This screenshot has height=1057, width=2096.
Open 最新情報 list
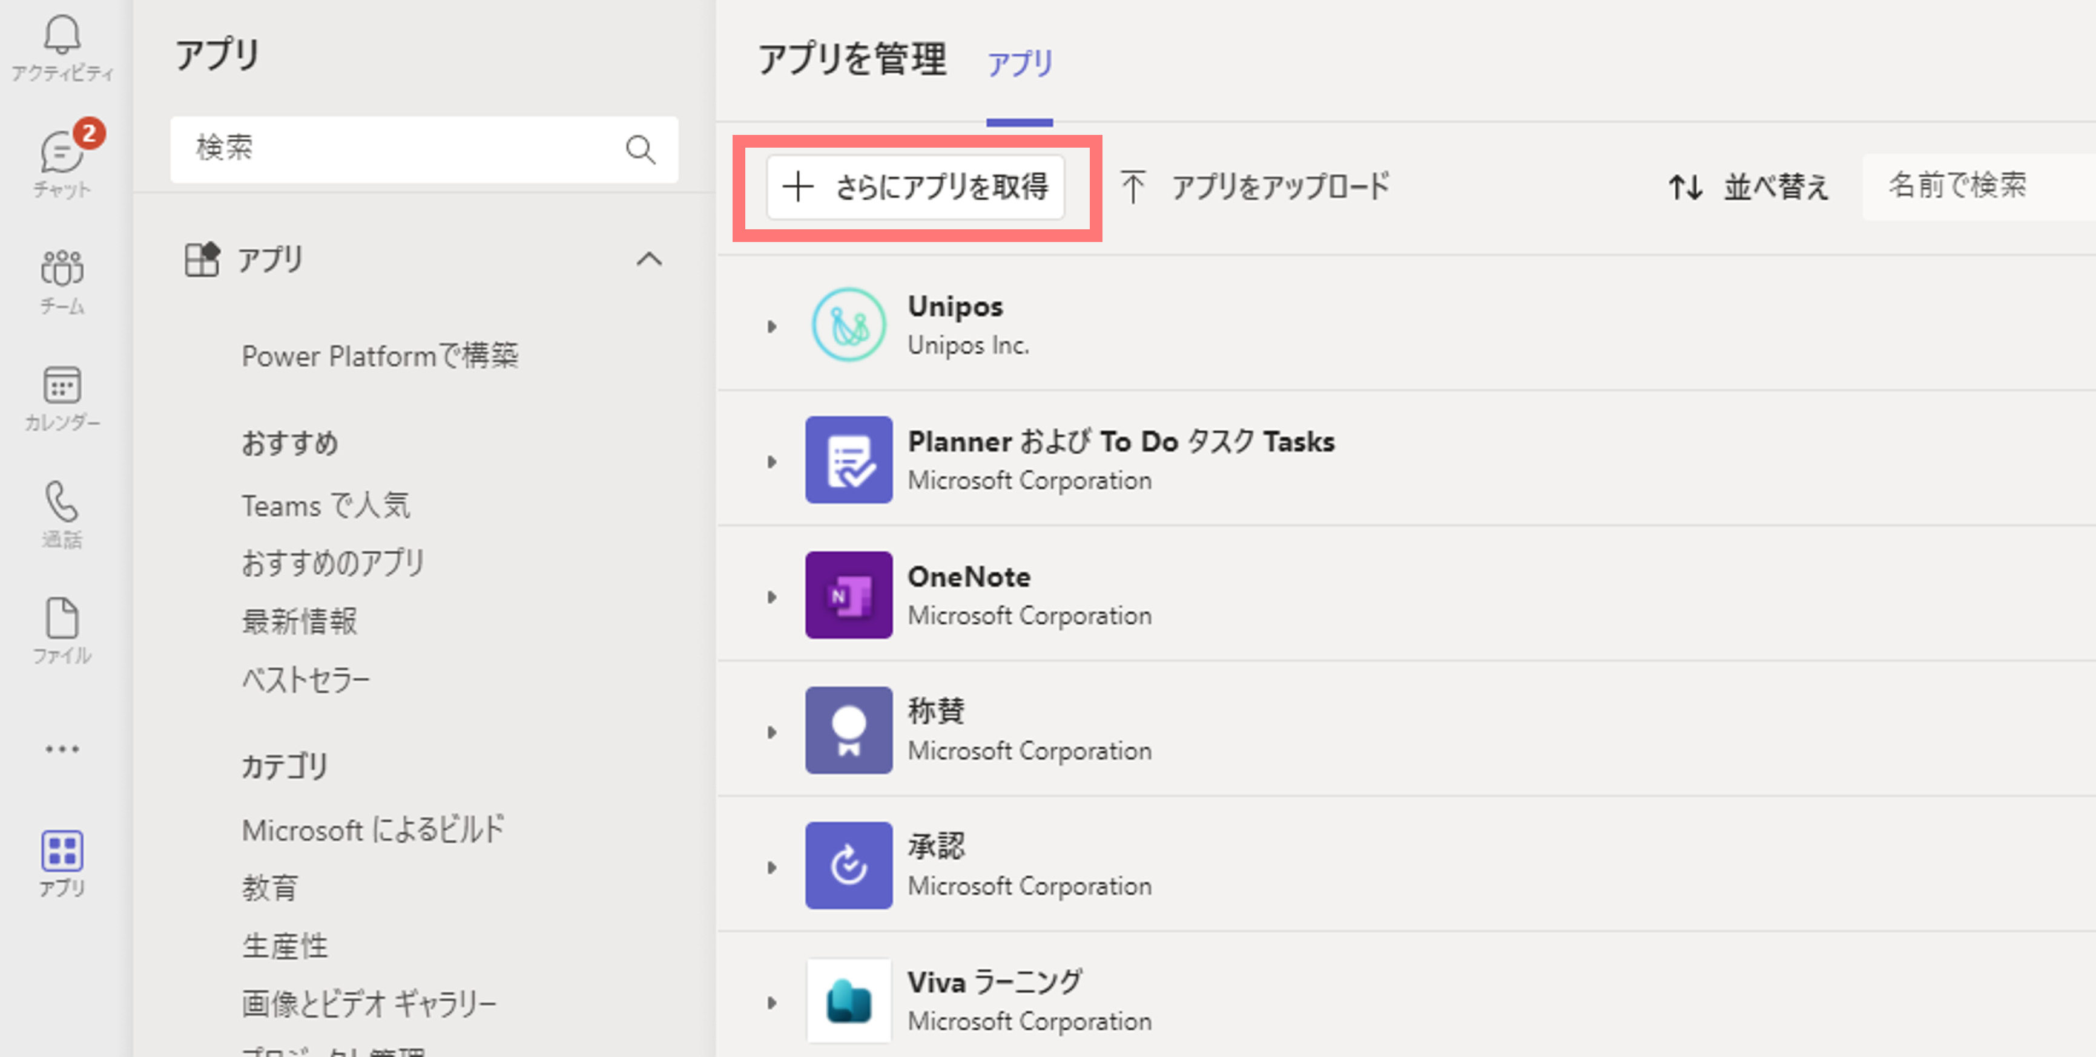[x=300, y=621]
